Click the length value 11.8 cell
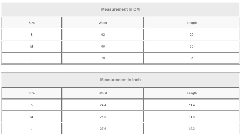This screenshot has height=137, width=243. coord(192,117)
